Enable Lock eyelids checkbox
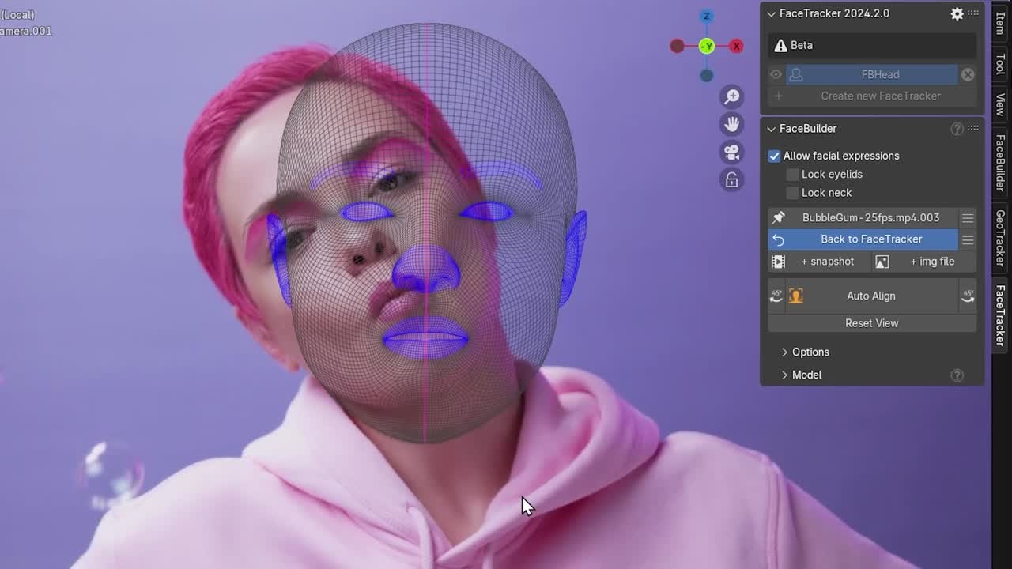Screen dimensions: 1012x569 point(792,174)
